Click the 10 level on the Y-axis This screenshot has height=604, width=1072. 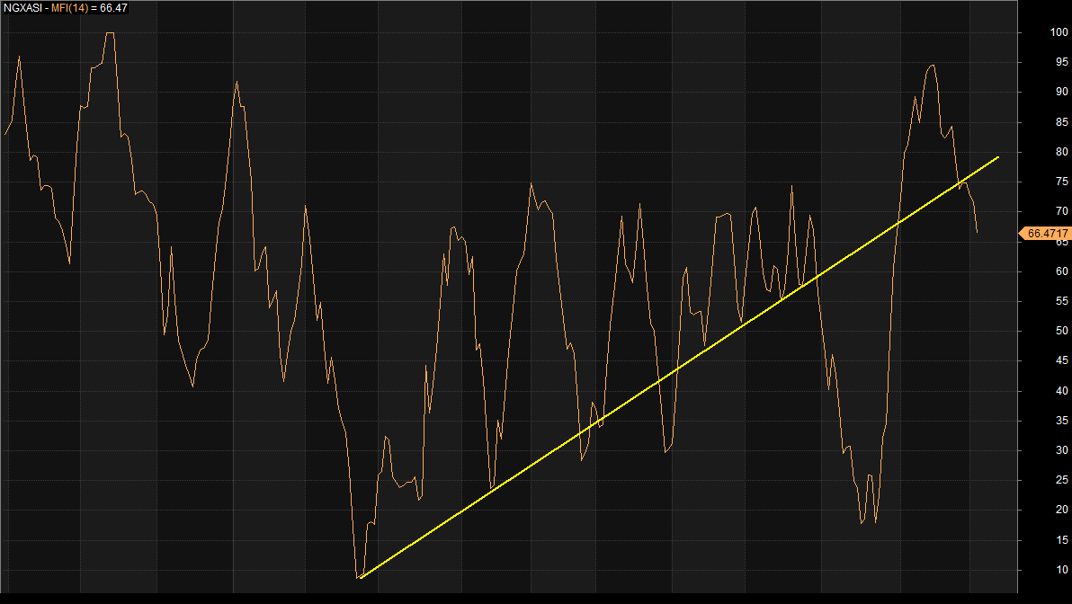coord(1062,570)
